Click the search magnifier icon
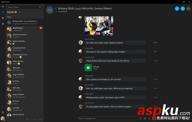This screenshot has height=122, width=192. coord(40,7)
